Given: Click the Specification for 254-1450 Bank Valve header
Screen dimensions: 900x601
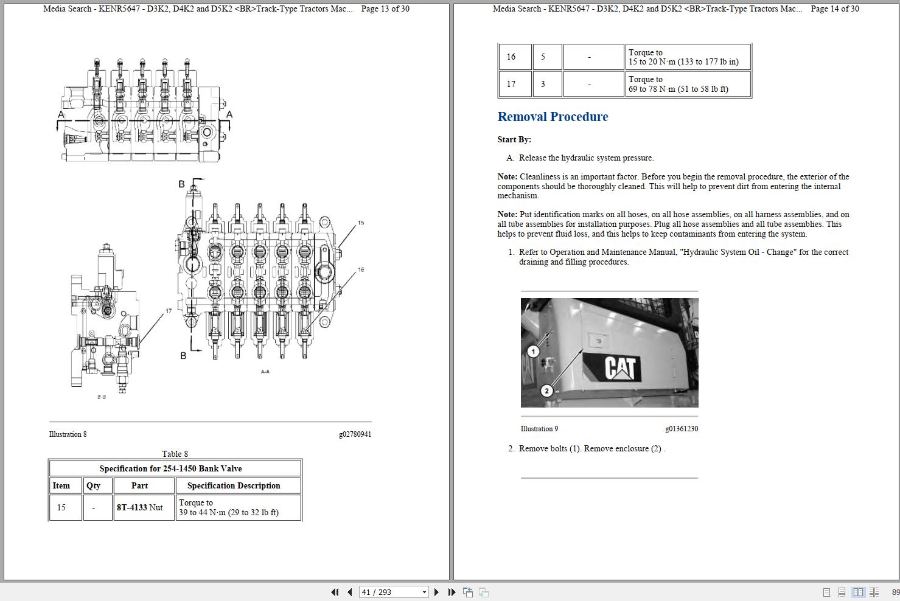Looking at the screenshot, I should coord(175,468).
